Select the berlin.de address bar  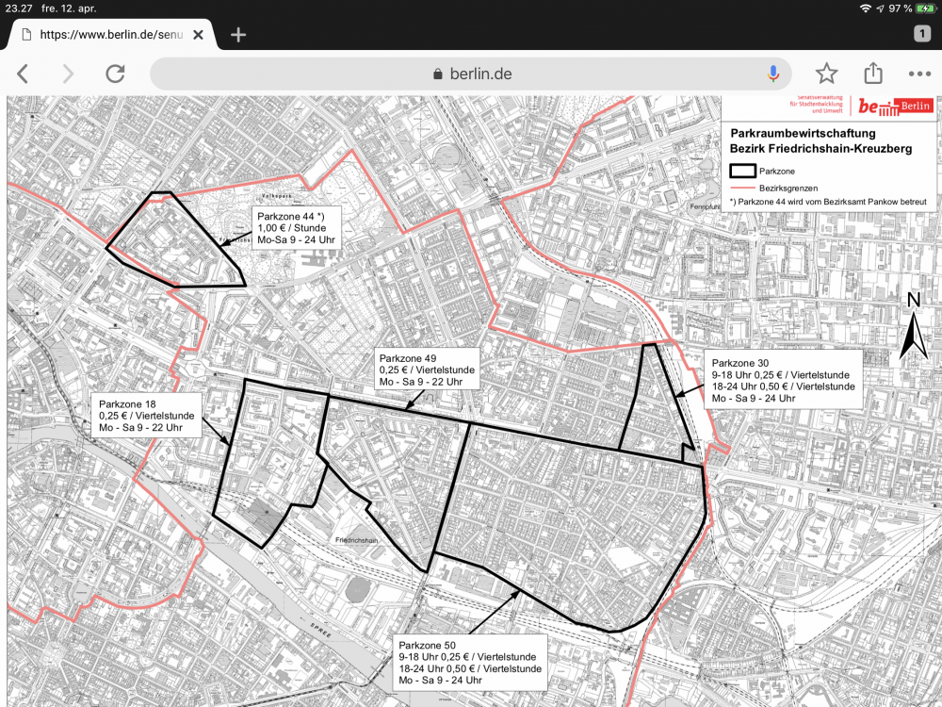click(471, 74)
